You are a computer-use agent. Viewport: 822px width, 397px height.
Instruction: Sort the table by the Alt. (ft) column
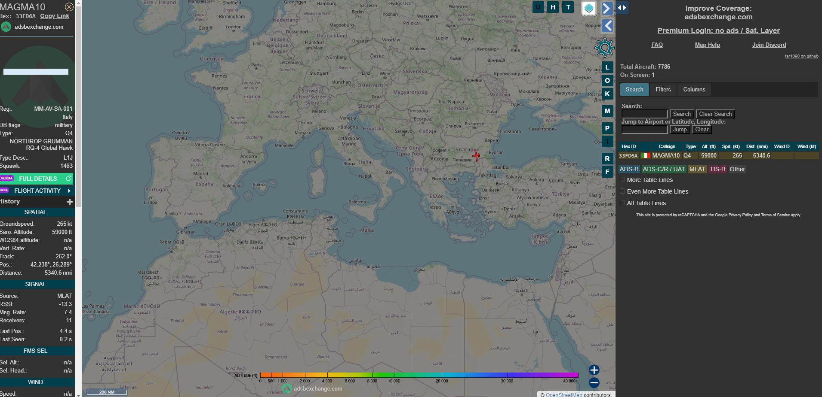708,146
